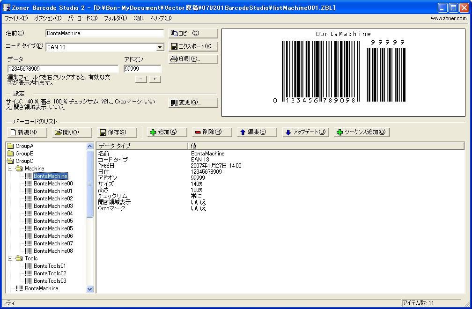Click the 変更(G) settings change button

point(193,103)
